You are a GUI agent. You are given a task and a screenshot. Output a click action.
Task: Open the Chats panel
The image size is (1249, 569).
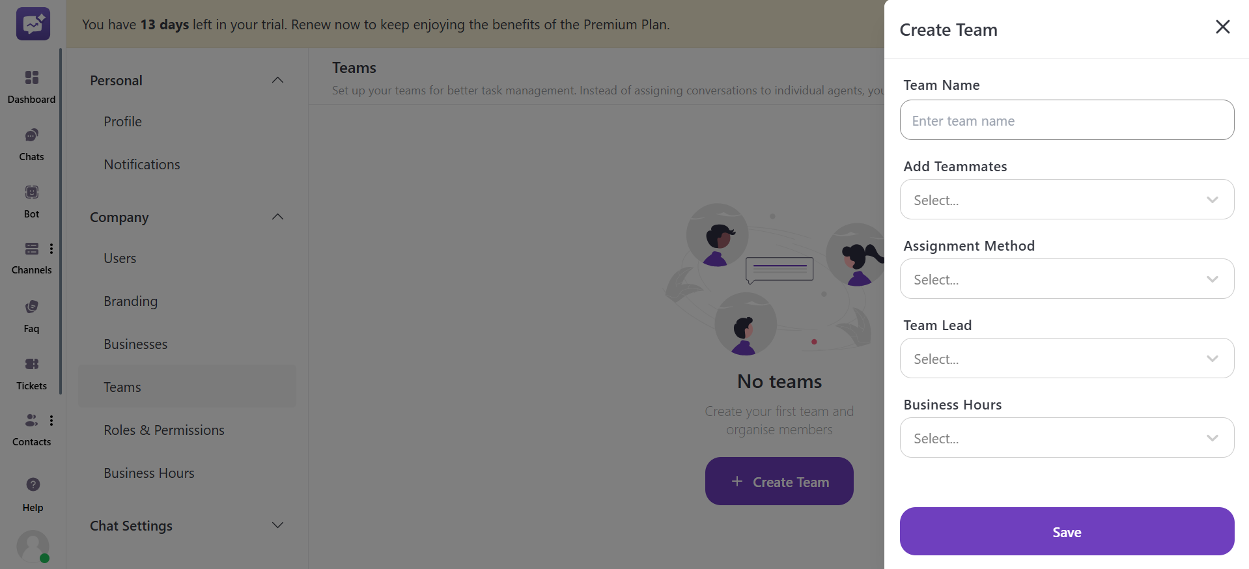31,144
